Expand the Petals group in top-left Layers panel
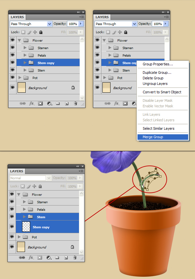Viewport: 195px width, 279px height. pyautogui.click(x=25, y=55)
